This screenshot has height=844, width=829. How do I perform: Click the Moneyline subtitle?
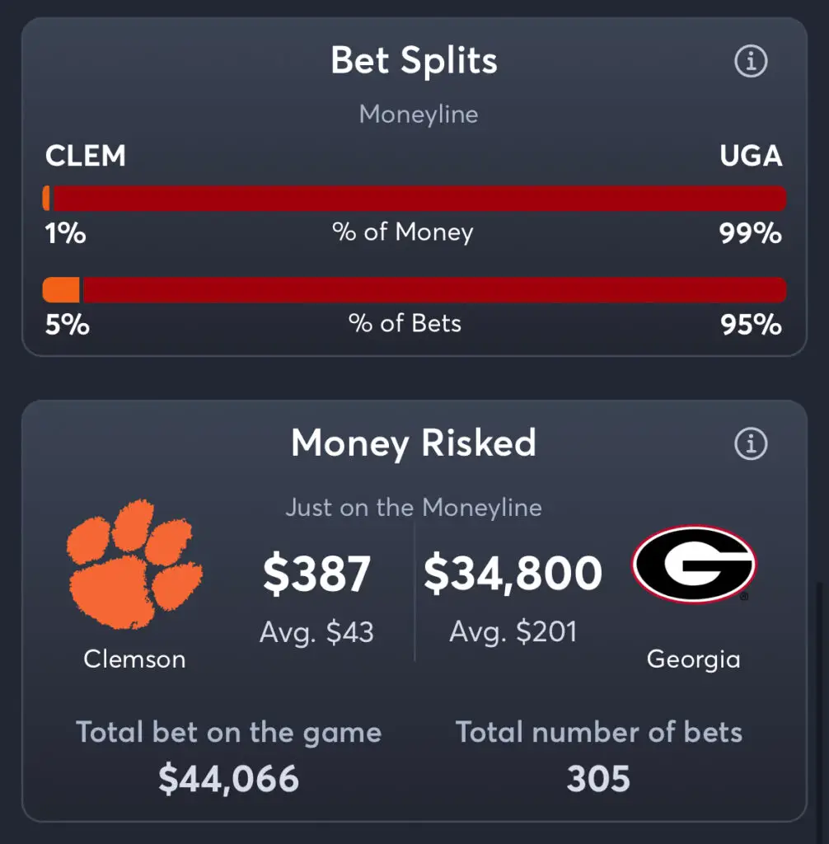pos(419,115)
